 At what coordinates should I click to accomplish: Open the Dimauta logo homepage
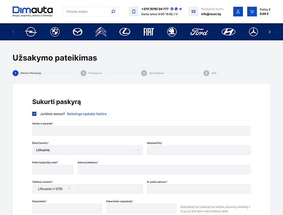point(33,11)
